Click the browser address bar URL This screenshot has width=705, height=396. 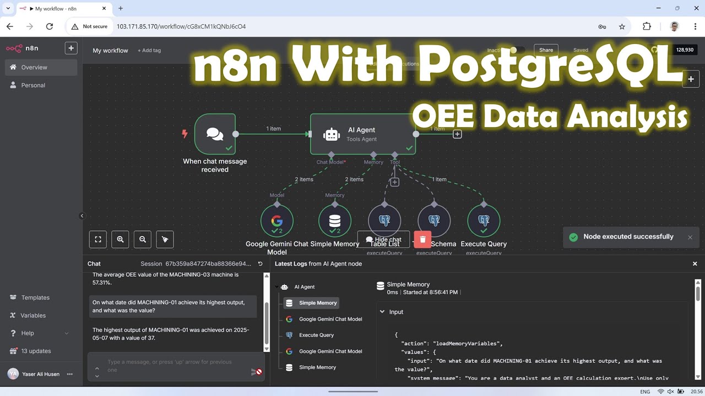[181, 26]
